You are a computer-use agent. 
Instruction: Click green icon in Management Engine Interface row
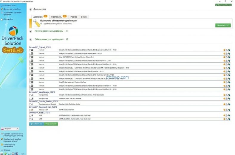click(229, 82)
